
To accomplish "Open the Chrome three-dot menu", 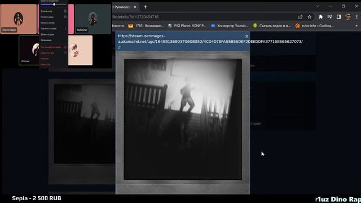I will (357, 17).
